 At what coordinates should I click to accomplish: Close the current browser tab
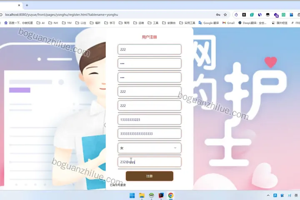click(19, 5)
